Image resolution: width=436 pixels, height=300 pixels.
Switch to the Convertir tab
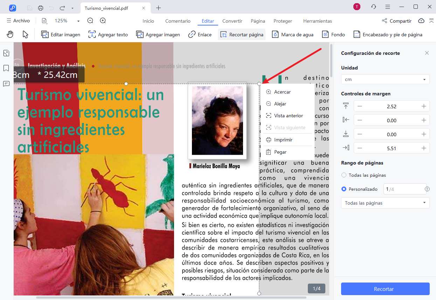point(232,21)
